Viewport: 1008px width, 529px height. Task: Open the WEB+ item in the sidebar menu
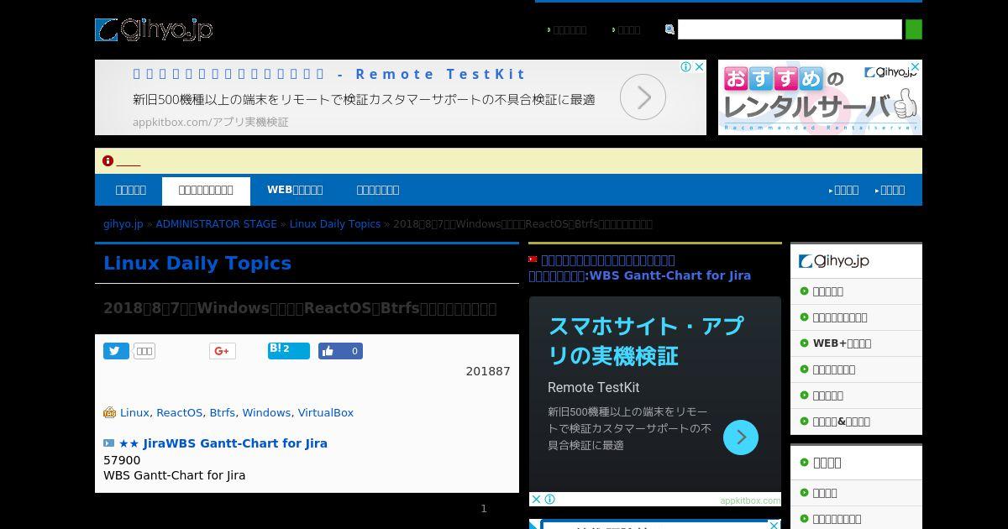tap(842, 343)
